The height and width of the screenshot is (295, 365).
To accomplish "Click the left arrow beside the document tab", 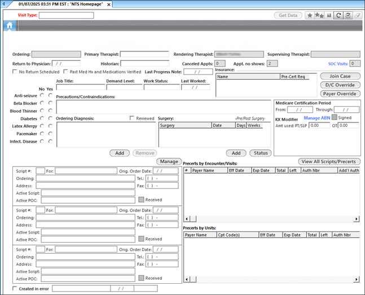I will (x=4, y=4).
